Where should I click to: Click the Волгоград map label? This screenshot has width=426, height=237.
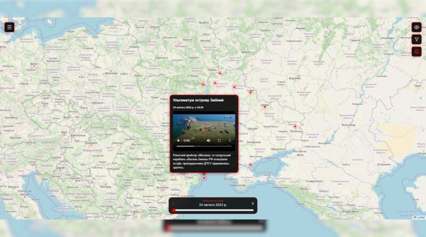pyautogui.click(x=349, y=125)
